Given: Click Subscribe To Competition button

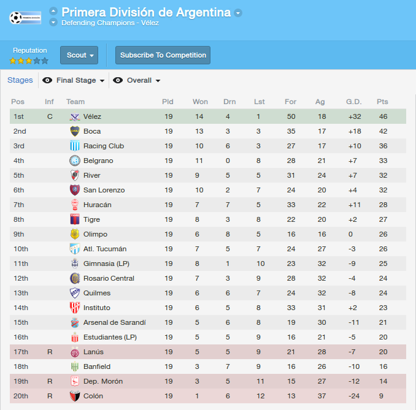Looking at the screenshot, I should click(x=163, y=55).
